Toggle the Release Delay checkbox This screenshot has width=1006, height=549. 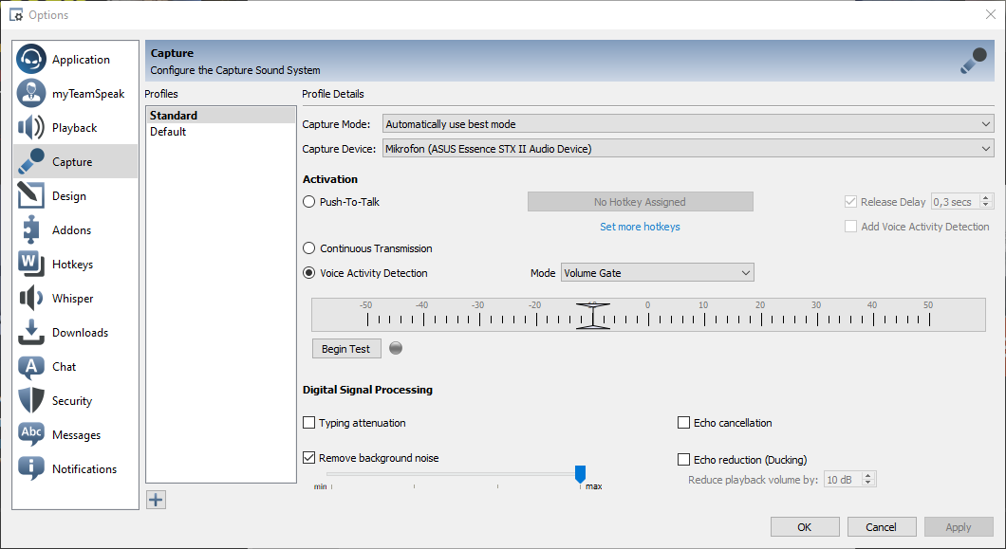[850, 201]
